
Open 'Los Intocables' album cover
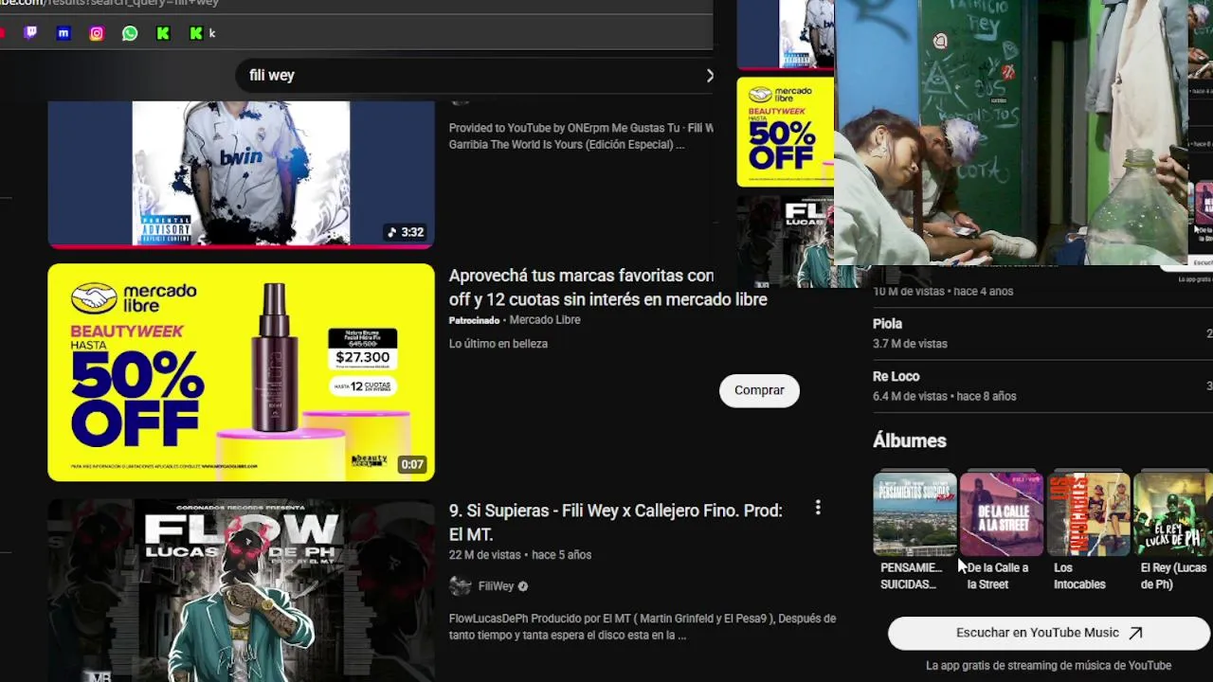[x=1088, y=513]
